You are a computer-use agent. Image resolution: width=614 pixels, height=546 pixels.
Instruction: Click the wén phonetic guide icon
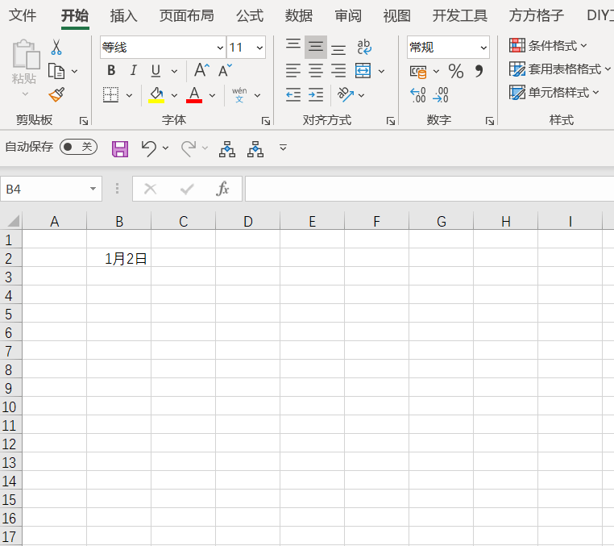[x=239, y=95]
